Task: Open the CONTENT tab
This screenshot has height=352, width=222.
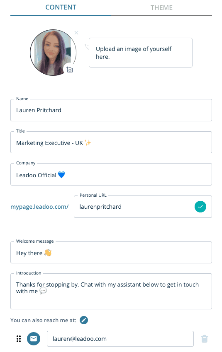Action: [61, 7]
